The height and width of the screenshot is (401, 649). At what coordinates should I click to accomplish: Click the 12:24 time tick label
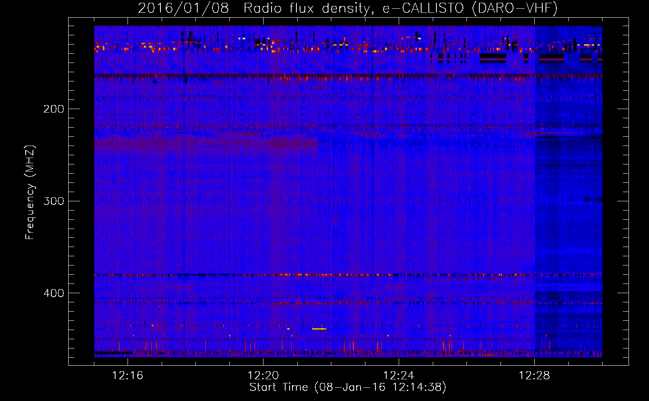click(399, 375)
